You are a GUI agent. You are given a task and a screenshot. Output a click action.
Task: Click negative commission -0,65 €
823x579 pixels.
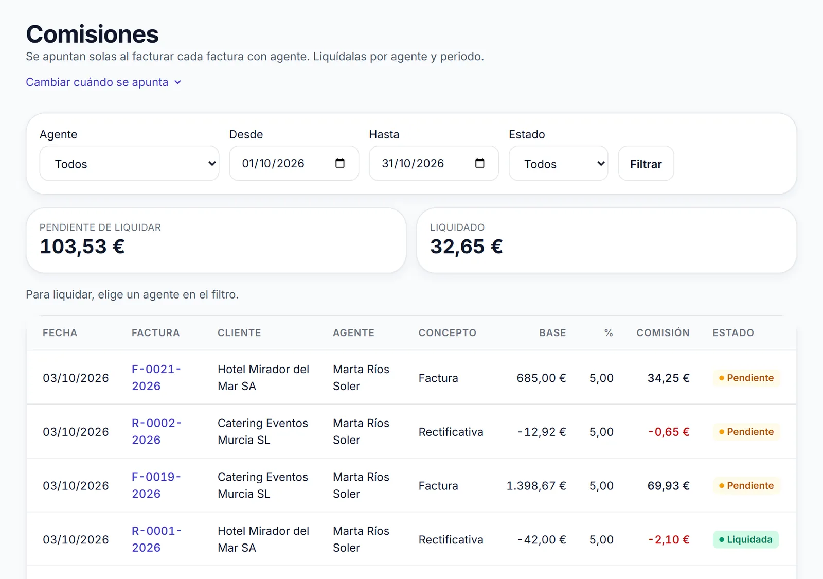coord(669,432)
